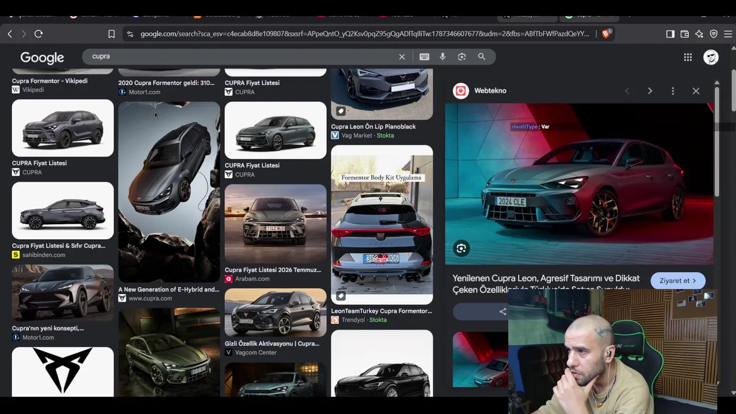
Task: Click the Ziyaret et button
Action: point(678,281)
